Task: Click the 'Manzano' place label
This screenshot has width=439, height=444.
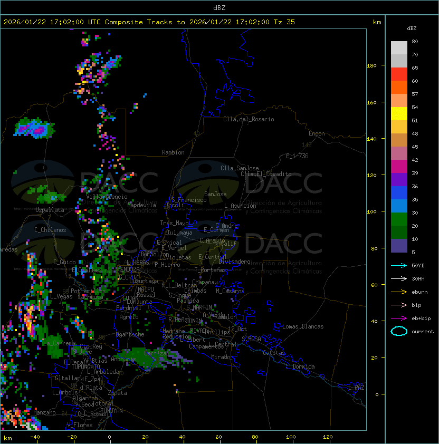Action: (x=44, y=412)
